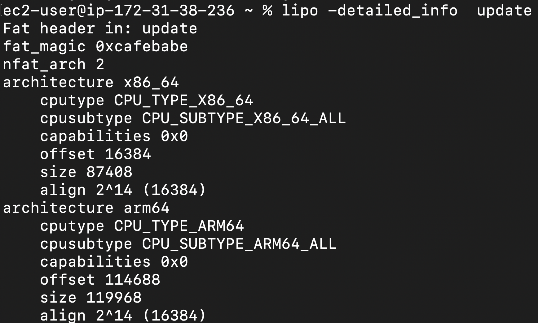Click the update argument on the command line
This screenshot has width=538, height=323.
[x=504, y=11]
